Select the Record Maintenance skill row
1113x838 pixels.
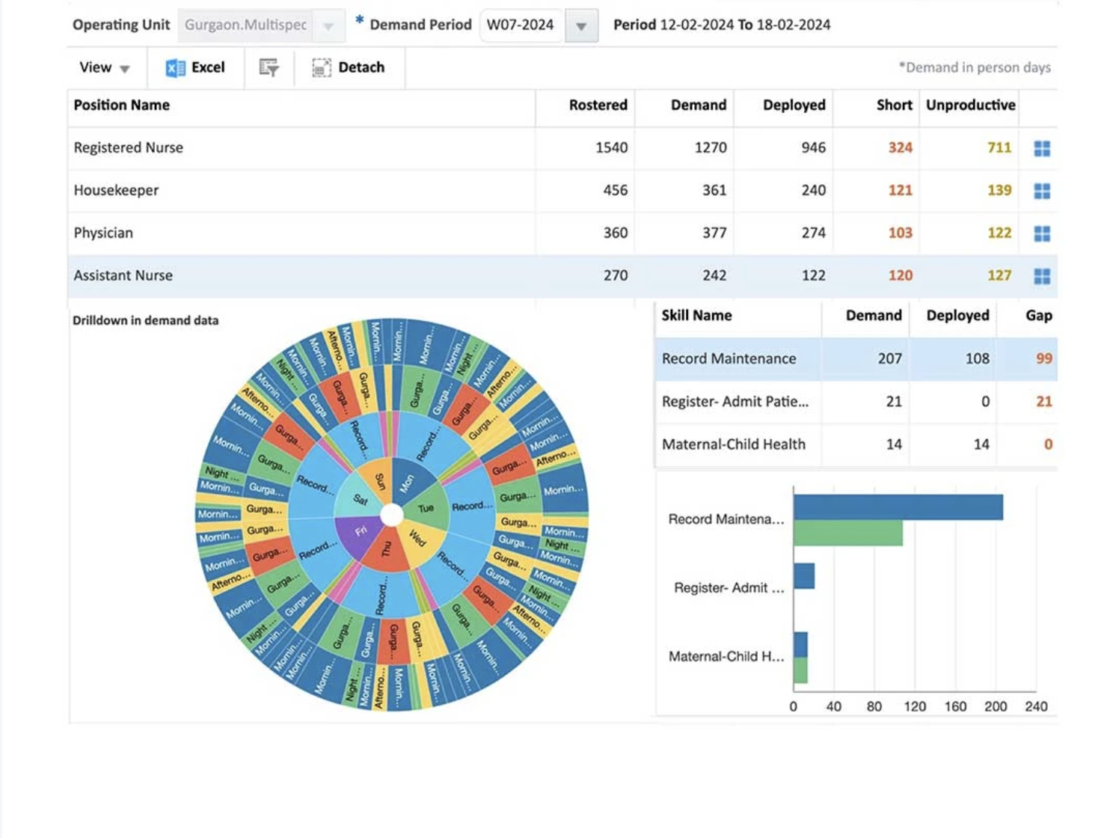tap(856, 359)
